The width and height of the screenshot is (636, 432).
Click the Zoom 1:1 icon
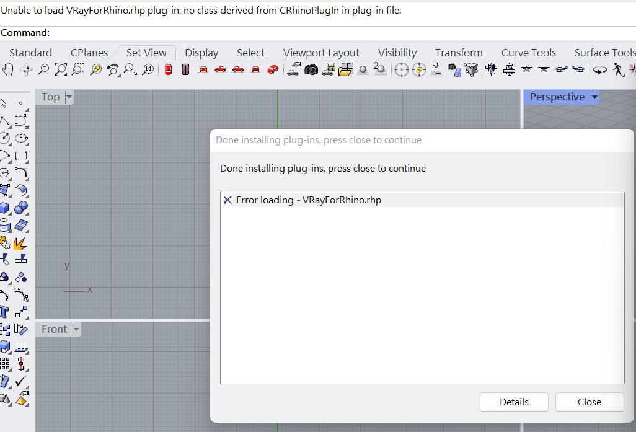tap(148, 69)
